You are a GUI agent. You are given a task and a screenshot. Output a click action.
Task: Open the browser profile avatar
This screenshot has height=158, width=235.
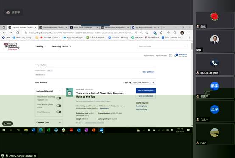click(182, 33)
